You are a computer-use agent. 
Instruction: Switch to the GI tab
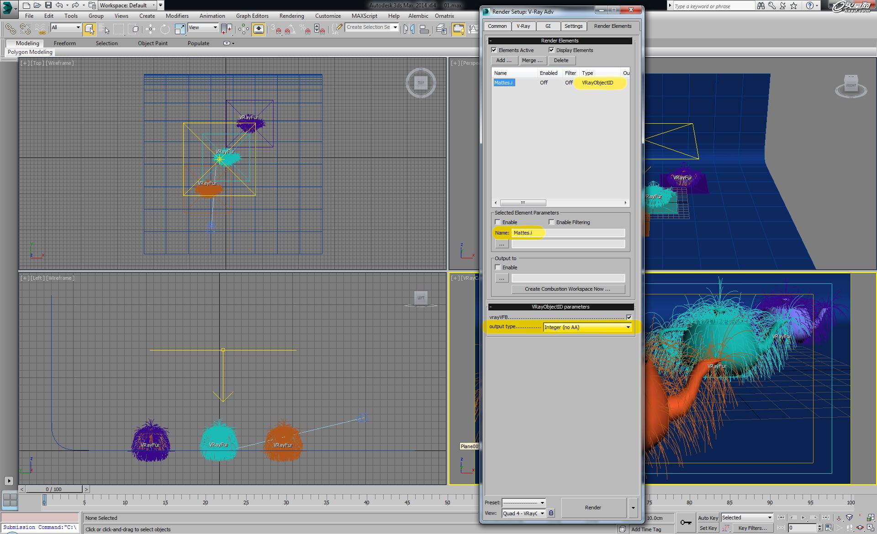[548, 26]
